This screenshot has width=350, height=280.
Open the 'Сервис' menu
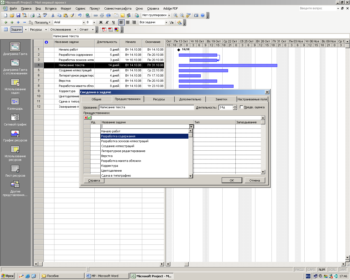point(80,8)
